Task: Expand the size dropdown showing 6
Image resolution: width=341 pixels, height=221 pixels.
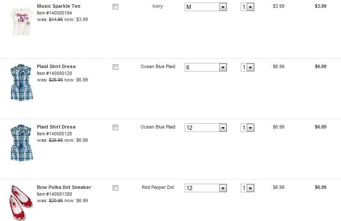Action: (206, 68)
